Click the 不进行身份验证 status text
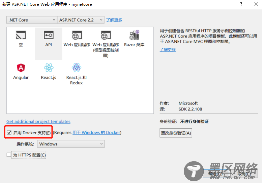Image resolution: width=262 pixels, height=183 pixels. (x=194, y=122)
